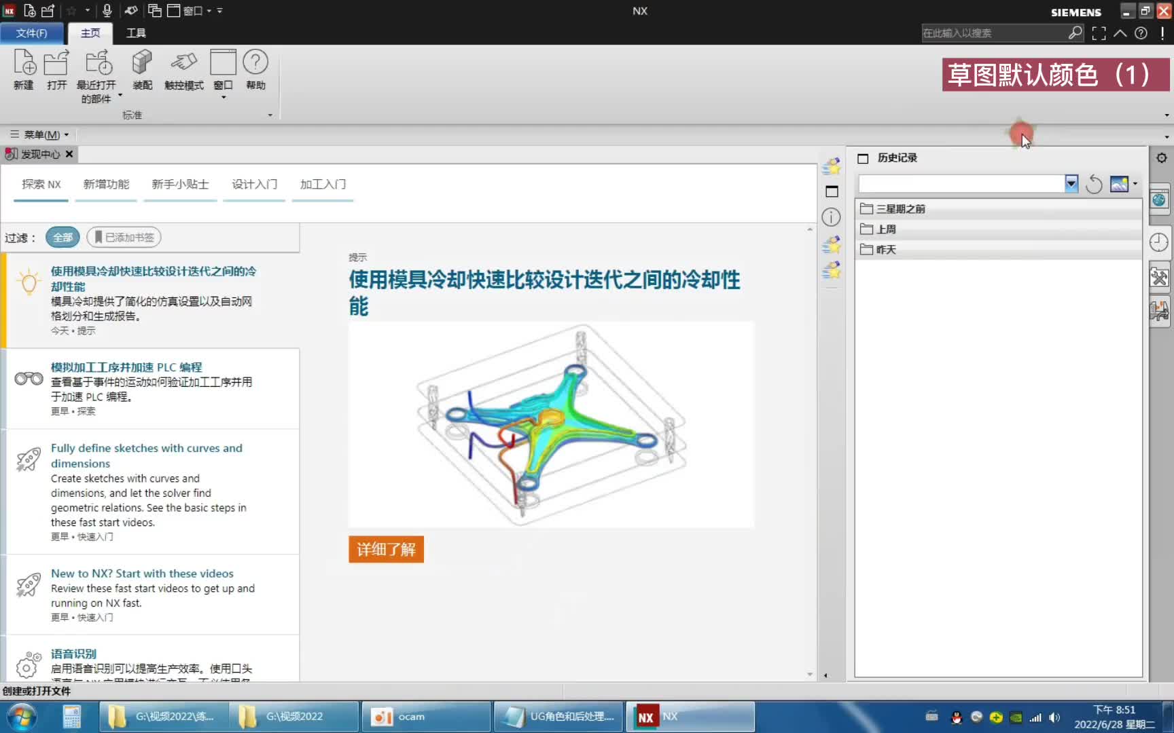Click the search magnifier icon
1174x733 pixels.
click(1075, 33)
